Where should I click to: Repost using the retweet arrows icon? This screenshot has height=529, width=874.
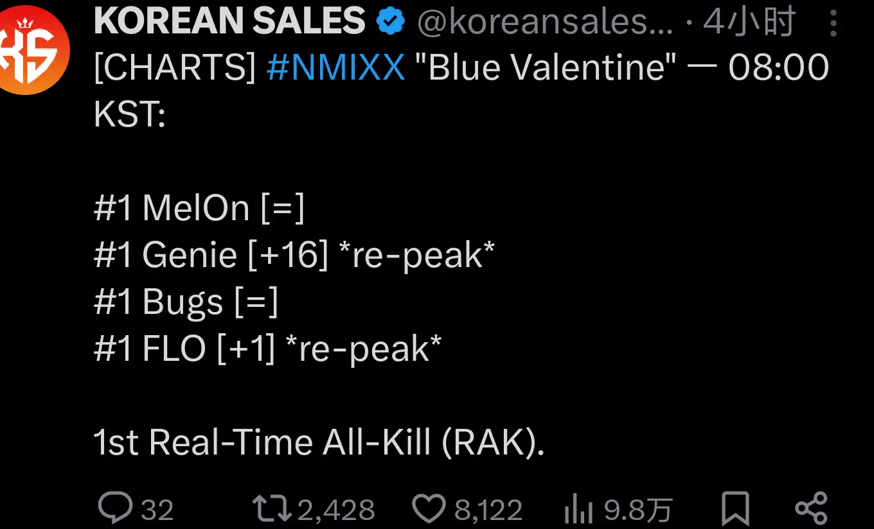coord(271,509)
